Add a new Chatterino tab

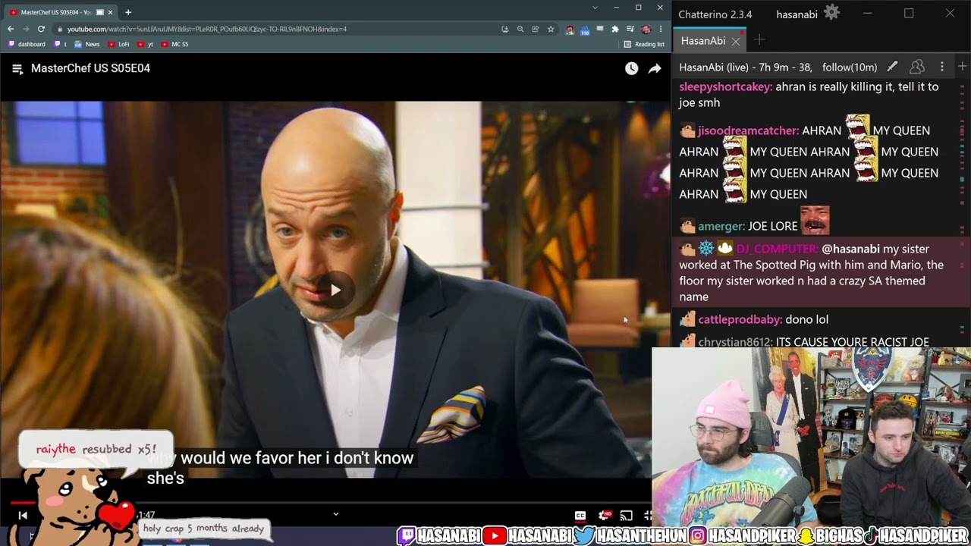click(x=759, y=40)
